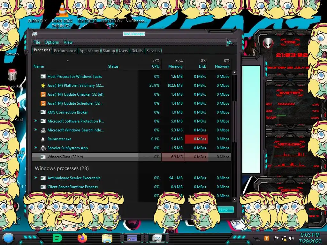Click the Java Update Checker icon
The width and height of the screenshot is (327, 245).
pos(43,94)
